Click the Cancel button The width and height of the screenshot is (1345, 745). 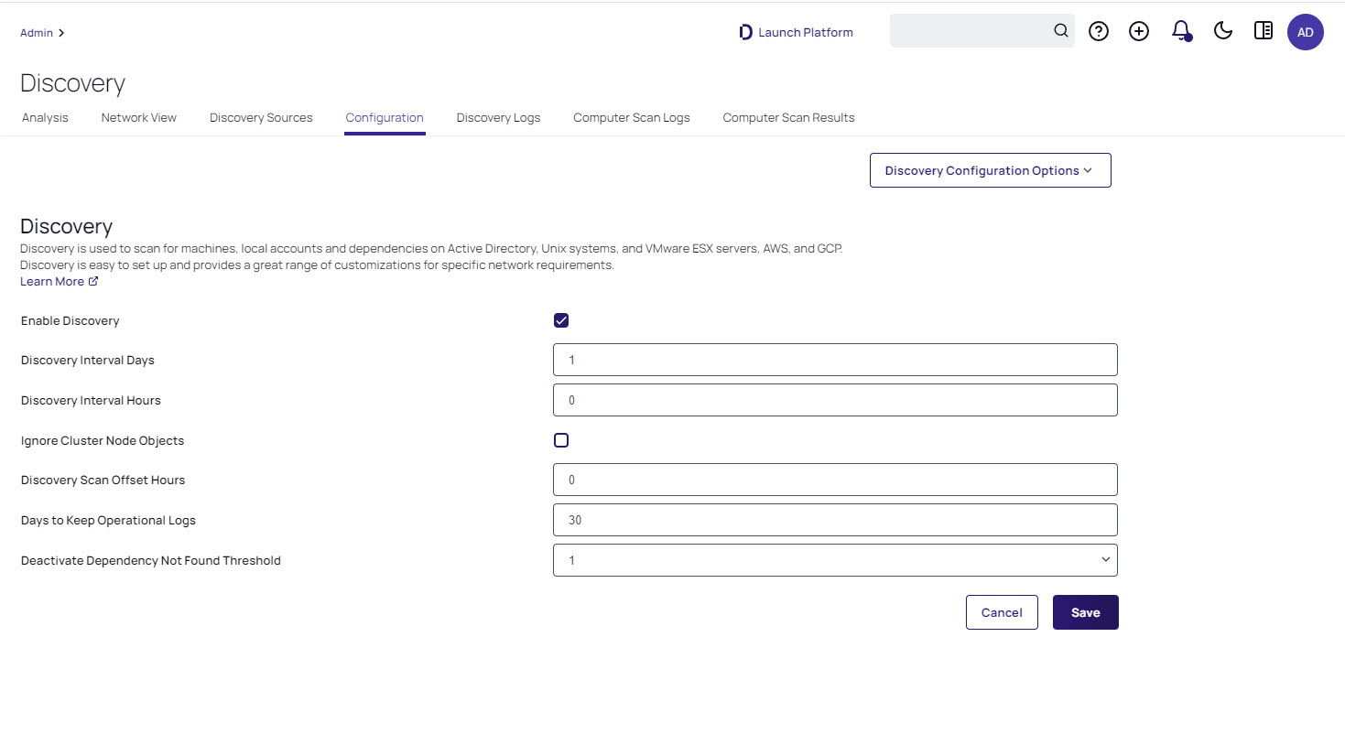click(1001, 612)
